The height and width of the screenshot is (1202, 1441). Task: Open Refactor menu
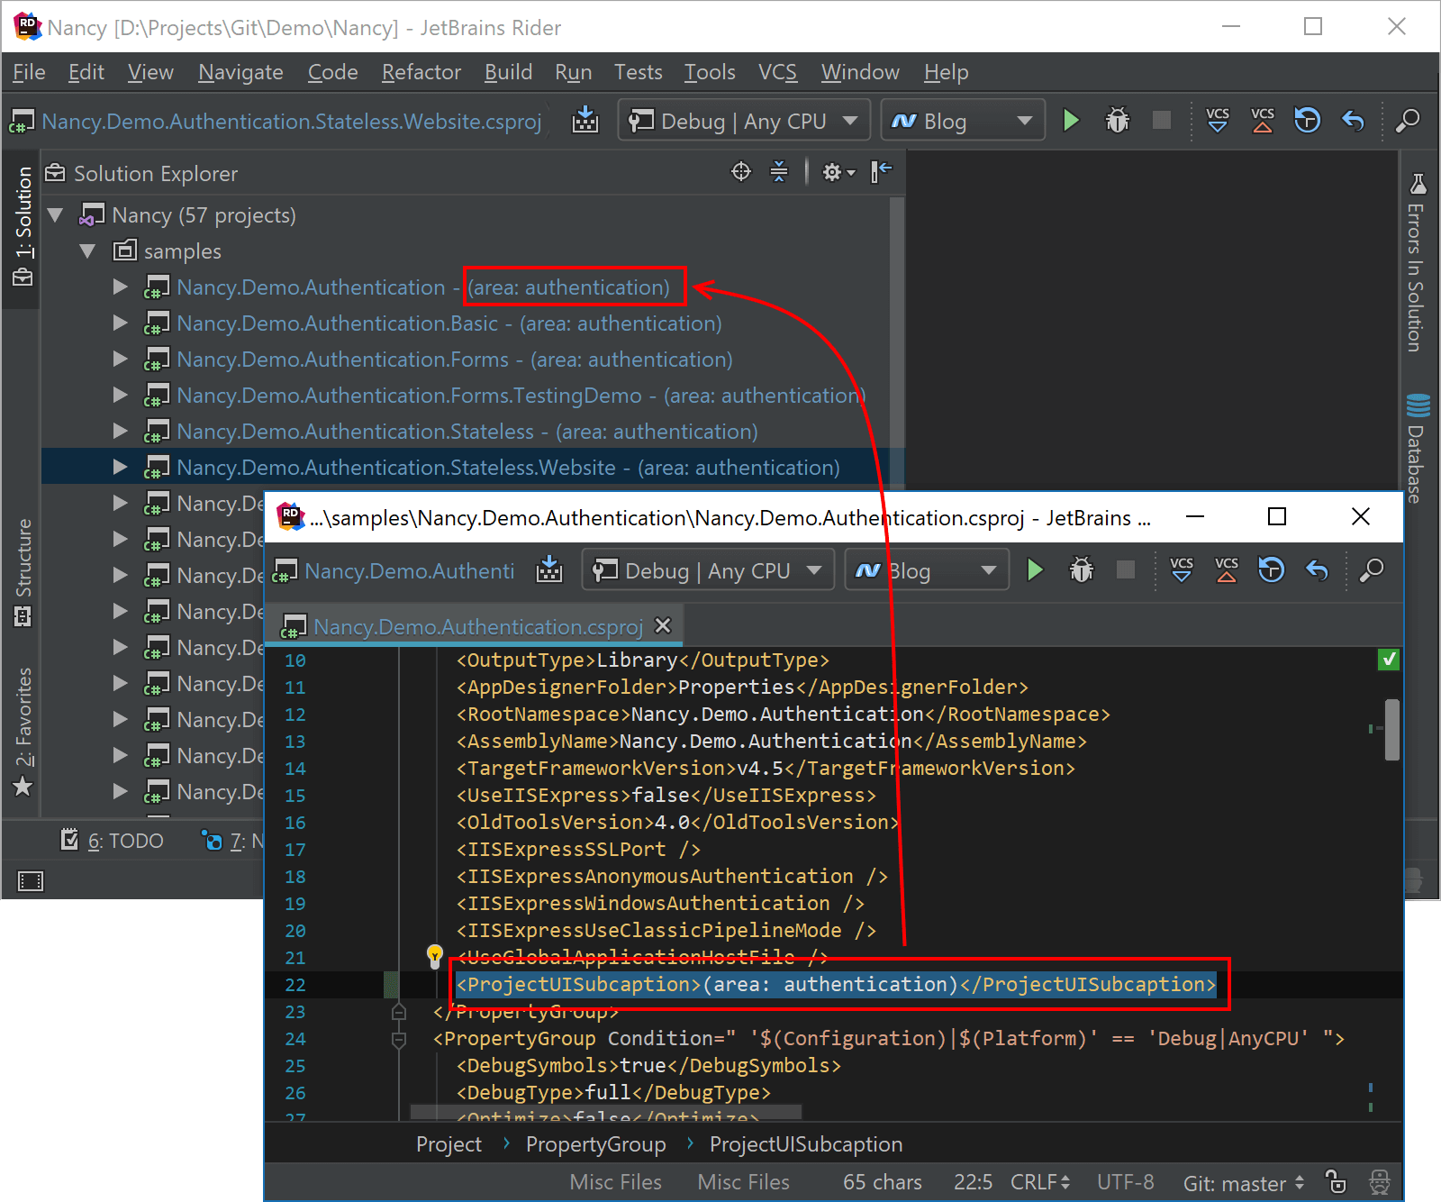click(421, 72)
